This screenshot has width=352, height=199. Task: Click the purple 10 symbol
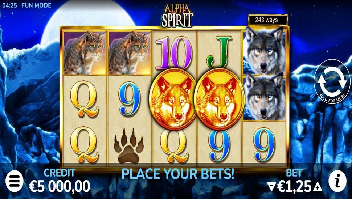point(174,53)
